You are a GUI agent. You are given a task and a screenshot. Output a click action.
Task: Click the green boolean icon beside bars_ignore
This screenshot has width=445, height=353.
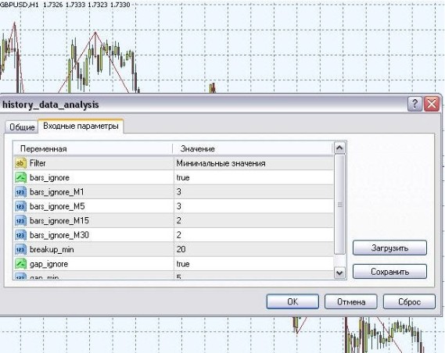[x=20, y=177]
